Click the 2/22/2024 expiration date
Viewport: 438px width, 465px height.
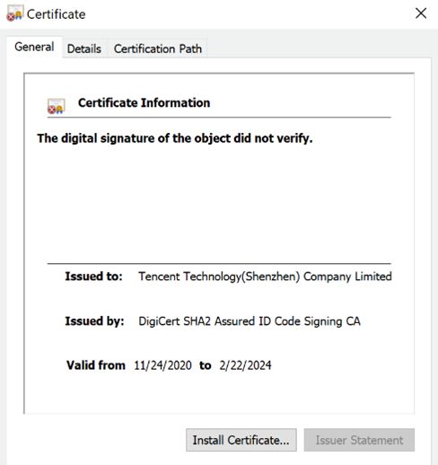pyautogui.click(x=245, y=365)
